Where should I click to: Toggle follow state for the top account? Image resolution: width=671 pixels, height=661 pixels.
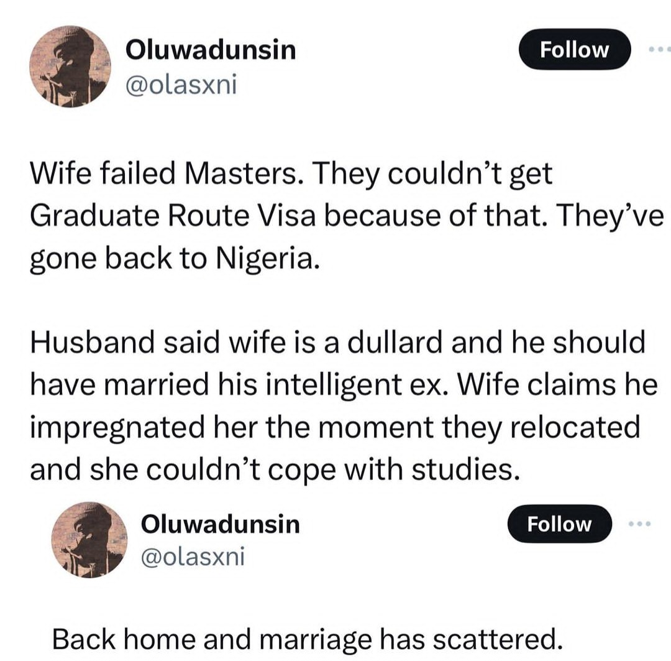[573, 50]
